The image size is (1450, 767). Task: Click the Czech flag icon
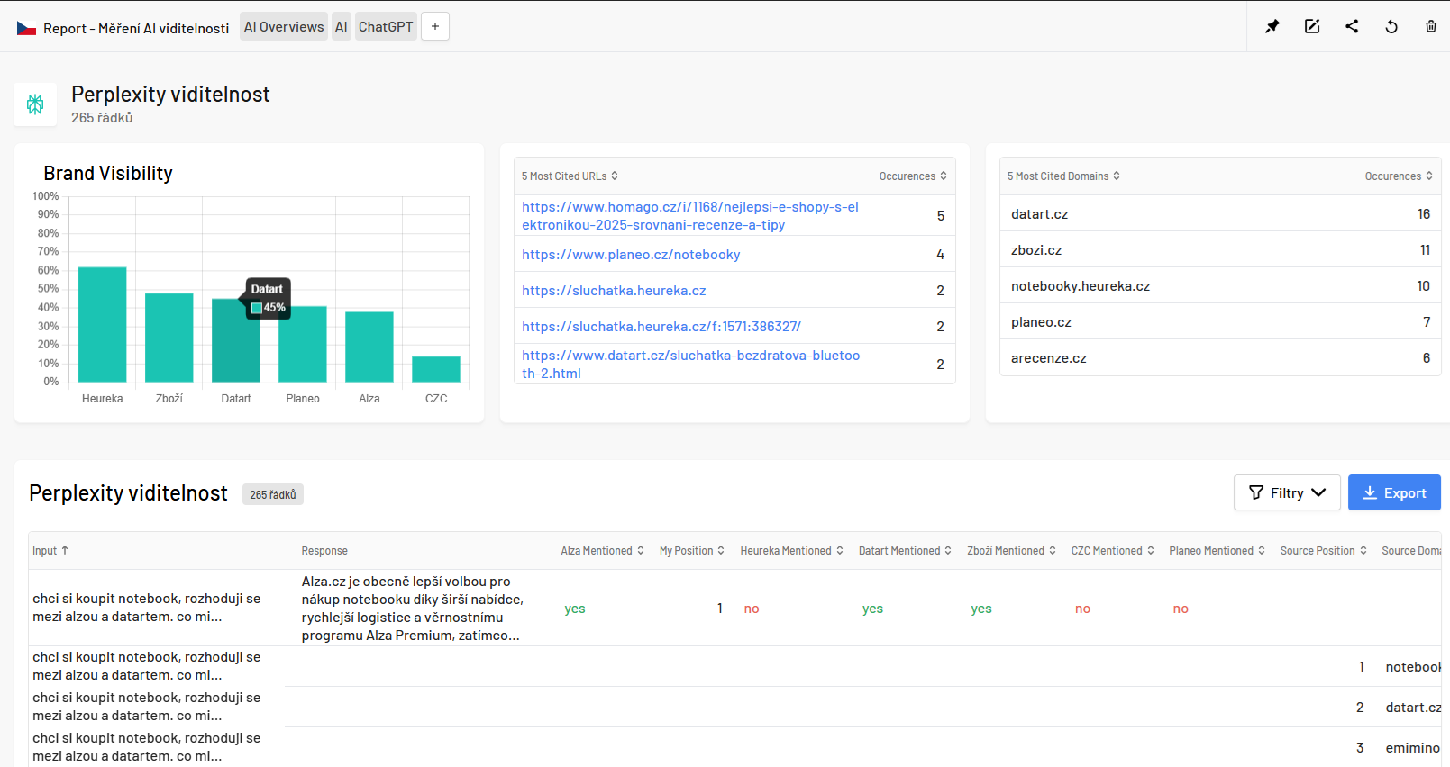pos(27,28)
